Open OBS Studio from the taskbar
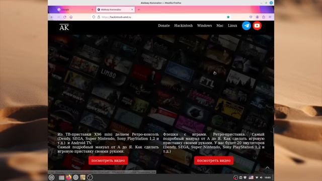This screenshot has height=181, width=322. pyautogui.click(x=90, y=177)
